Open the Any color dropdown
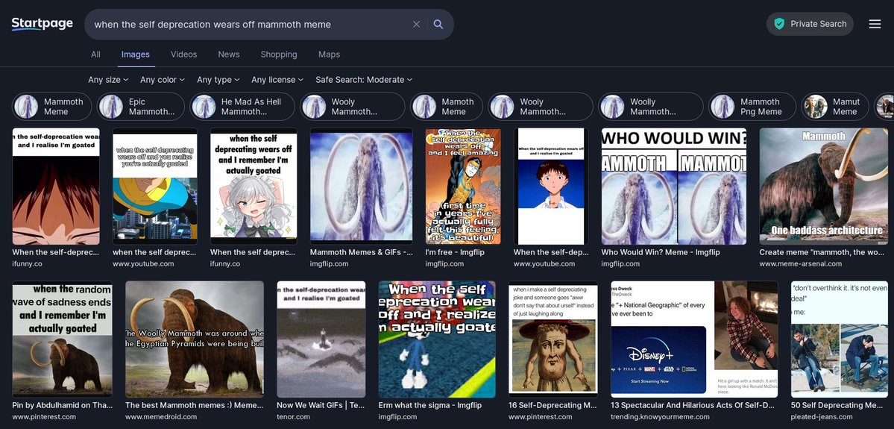Screen dimensions: 894x429 coord(163,80)
